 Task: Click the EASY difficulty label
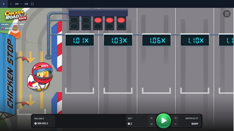click(195, 124)
